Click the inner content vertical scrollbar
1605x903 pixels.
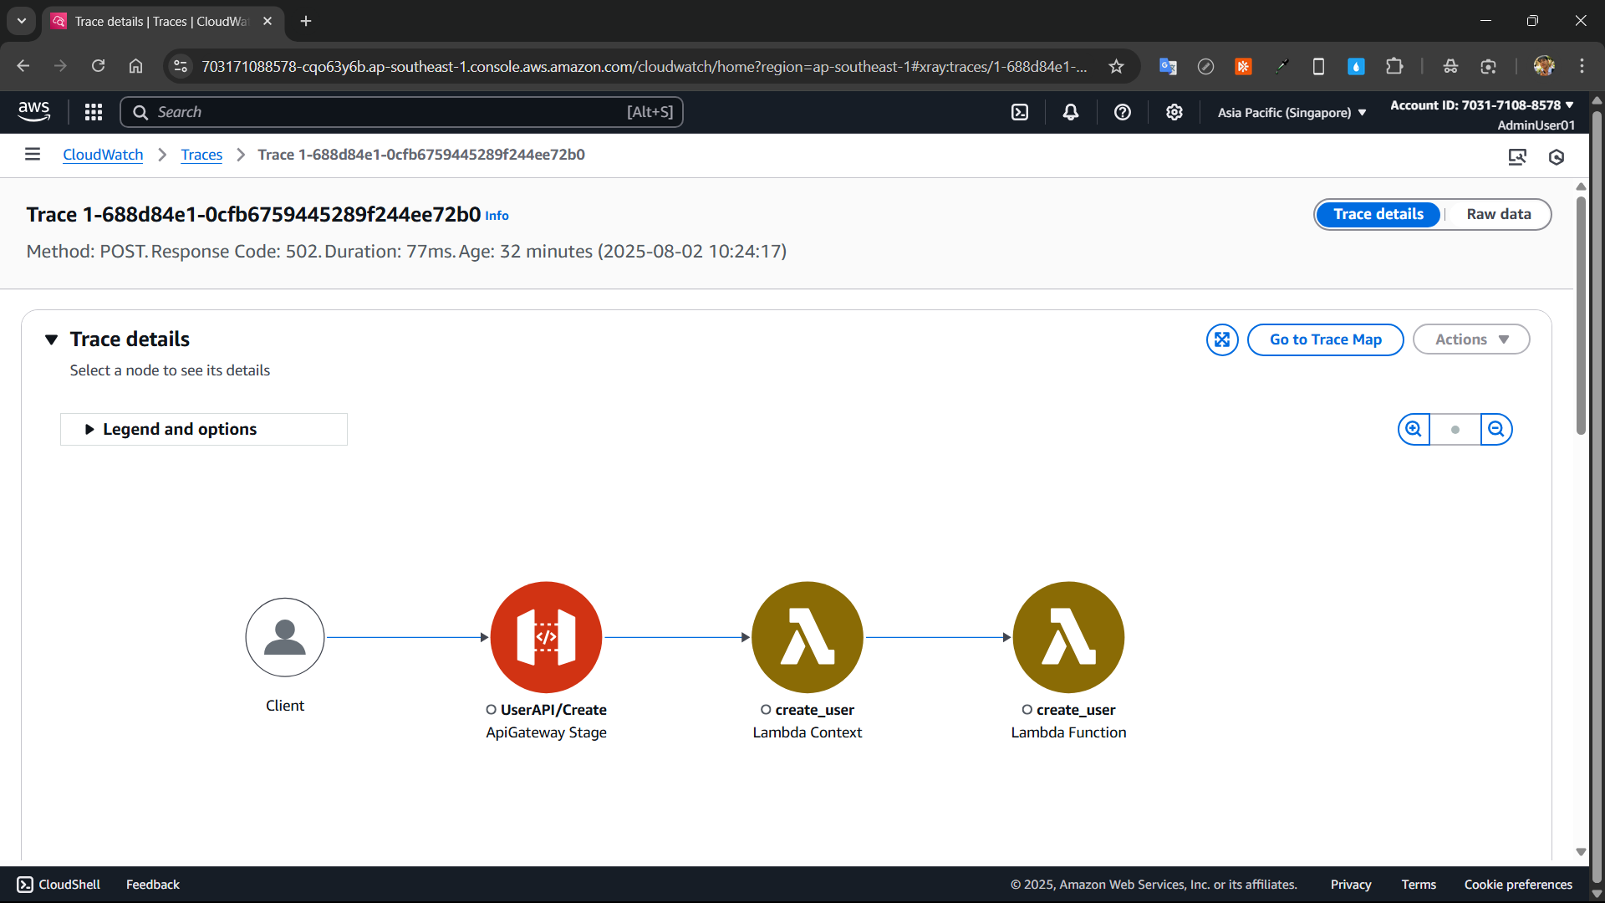pos(1580,314)
